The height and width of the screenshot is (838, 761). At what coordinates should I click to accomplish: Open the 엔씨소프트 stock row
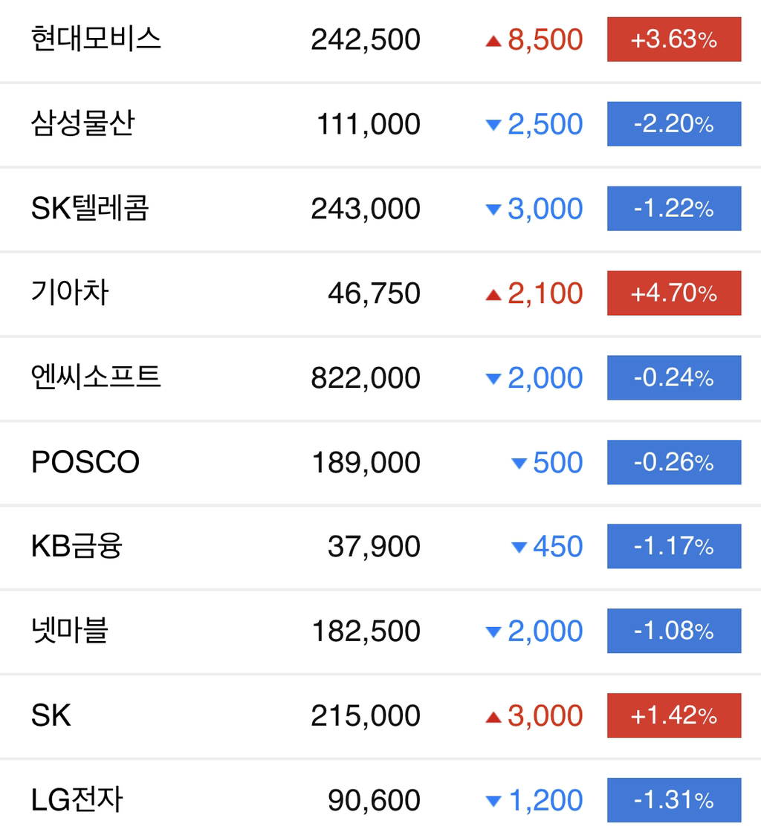380,378
